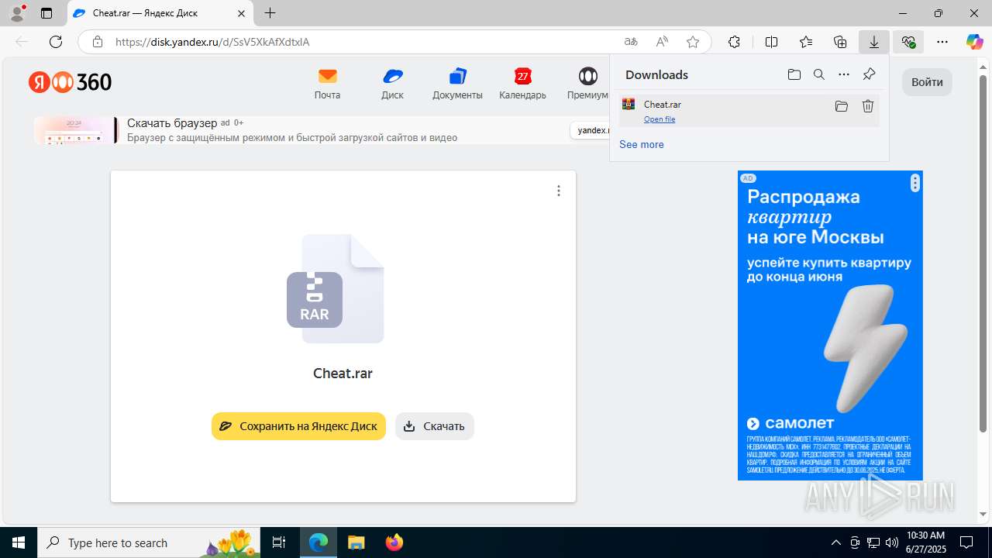
Task: Open ad options menu on Самолет banner
Action: click(915, 183)
